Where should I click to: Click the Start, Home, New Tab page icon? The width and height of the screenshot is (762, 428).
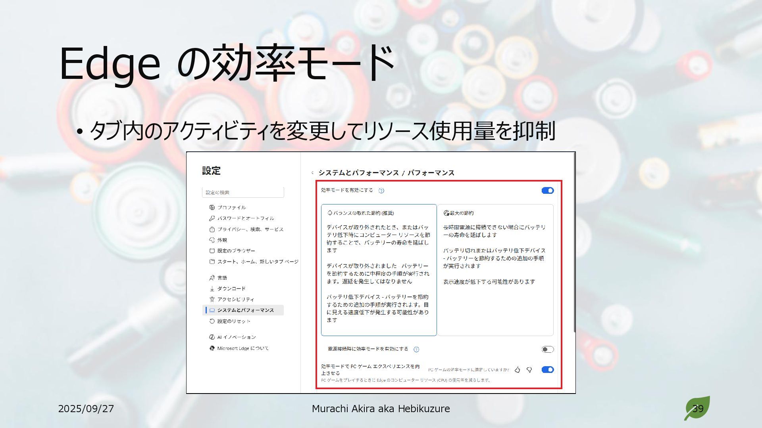click(212, 262)
